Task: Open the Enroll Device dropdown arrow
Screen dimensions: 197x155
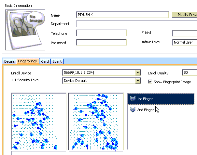Action: click(x=138, y=72)
